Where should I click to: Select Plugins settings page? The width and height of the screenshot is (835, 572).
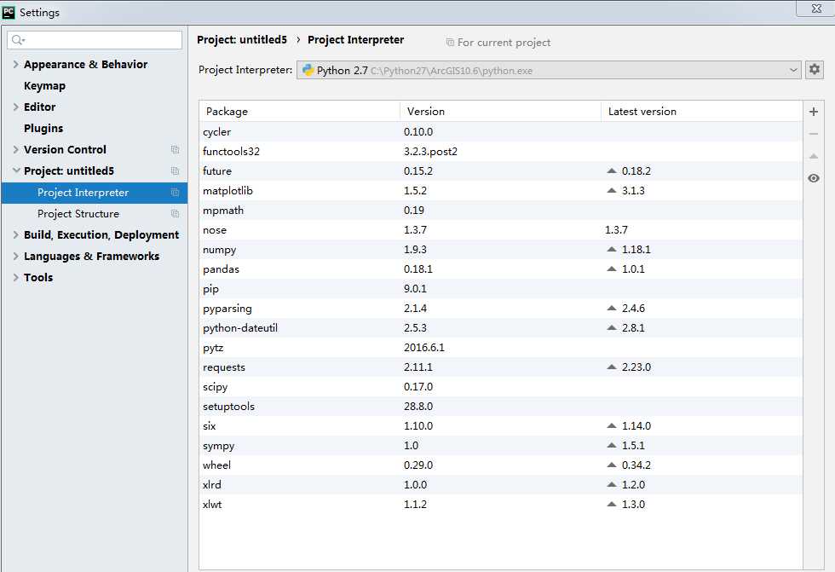(43, 129)
